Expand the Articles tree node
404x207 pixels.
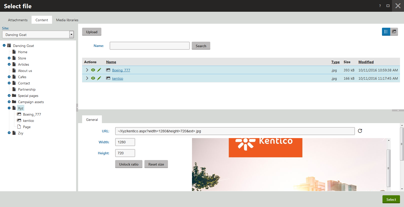[9, 64]
